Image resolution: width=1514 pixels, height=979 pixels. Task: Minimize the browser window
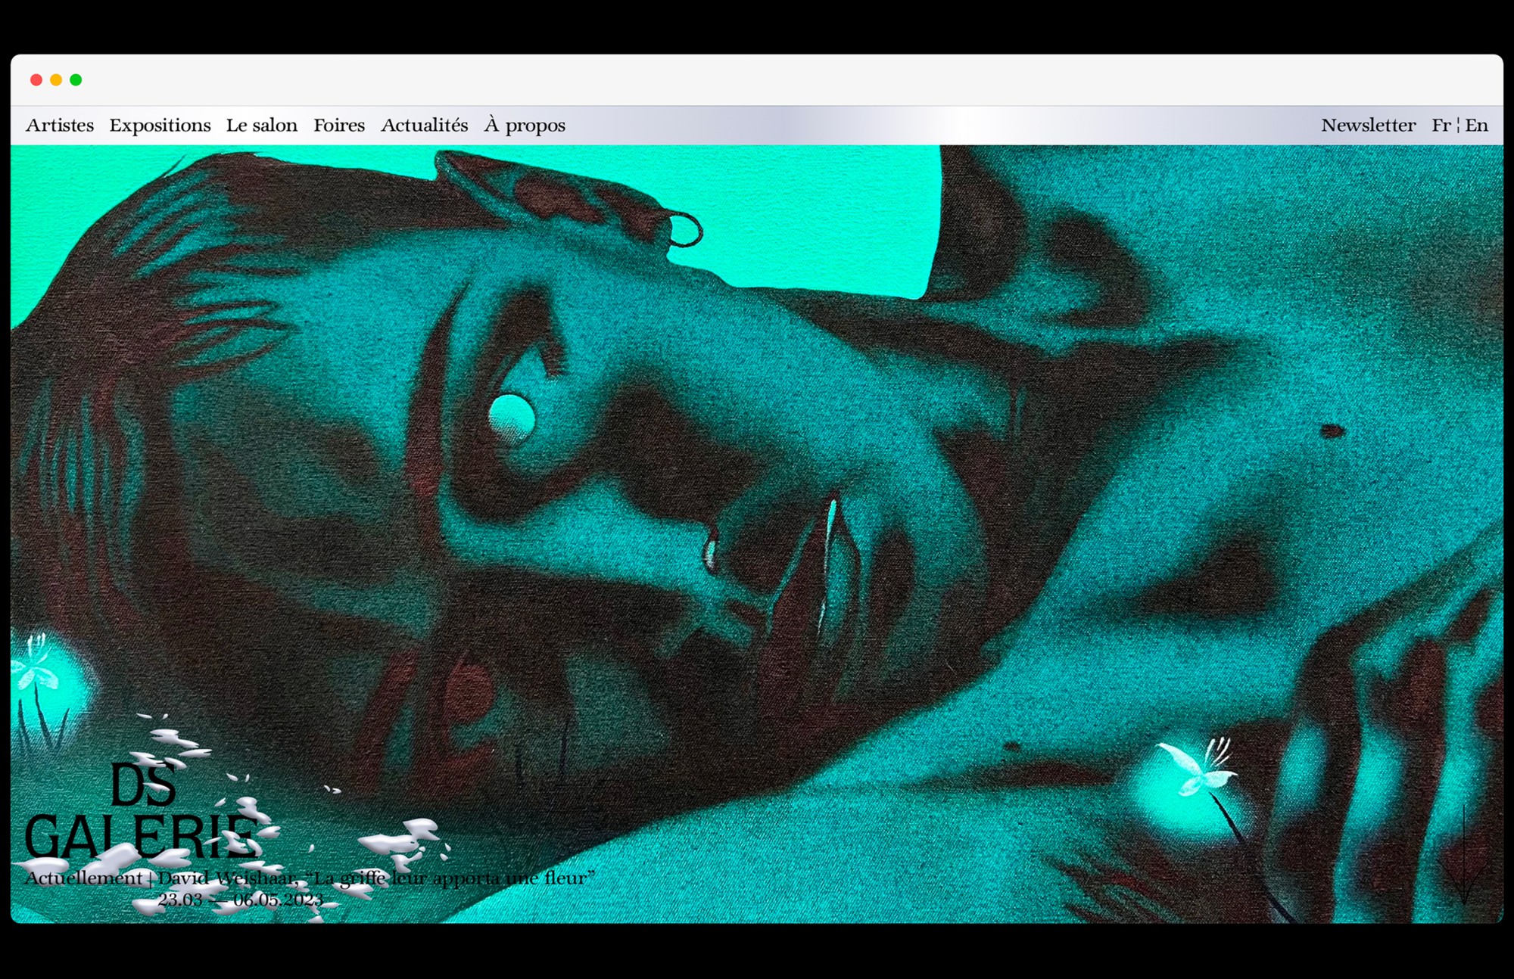[56, 79]
